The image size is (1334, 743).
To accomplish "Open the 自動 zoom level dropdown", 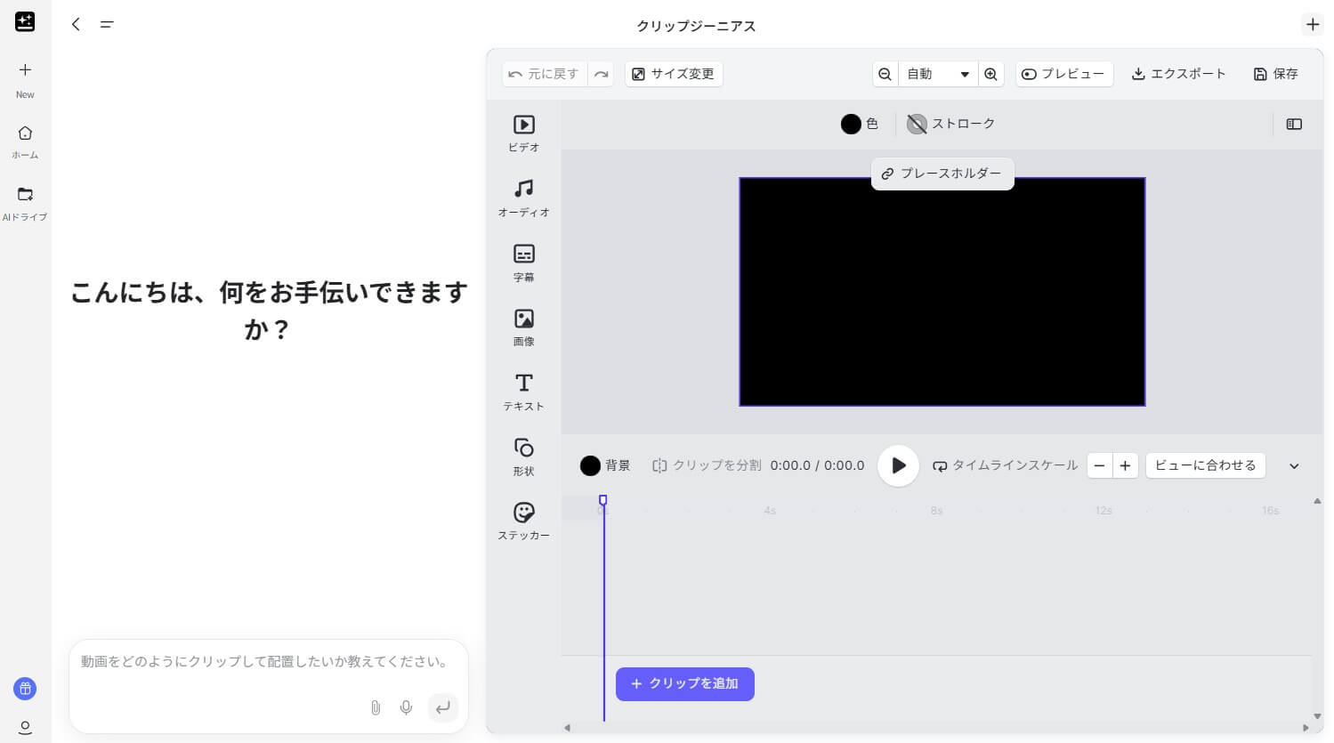I will (937, 74).
